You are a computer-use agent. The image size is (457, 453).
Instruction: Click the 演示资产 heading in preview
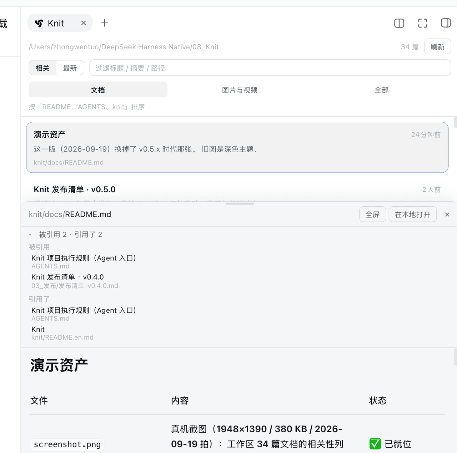click(x=59, y=365)
